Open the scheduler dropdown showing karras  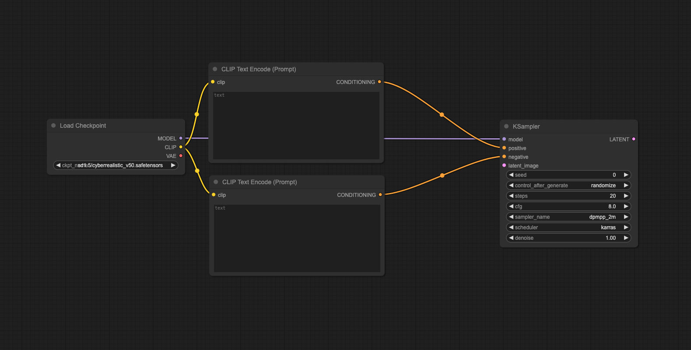pos(568,227)
